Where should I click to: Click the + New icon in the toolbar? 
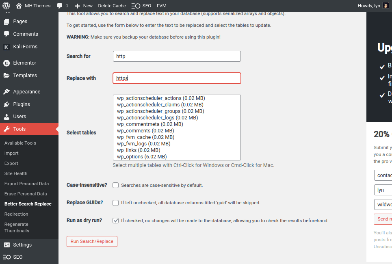(x=78, y=6)
